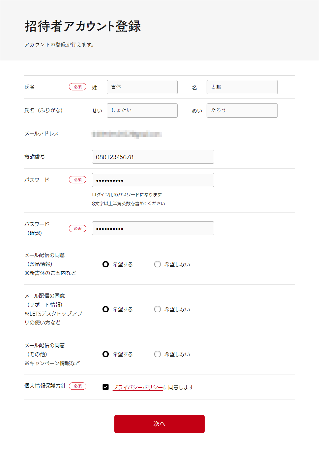
Task: Pick 希望する for その他 mail delivery
Action: [x=106, y=354]
